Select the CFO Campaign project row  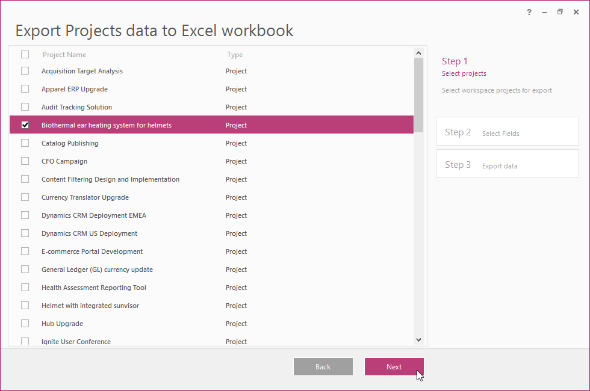(64, 161)
